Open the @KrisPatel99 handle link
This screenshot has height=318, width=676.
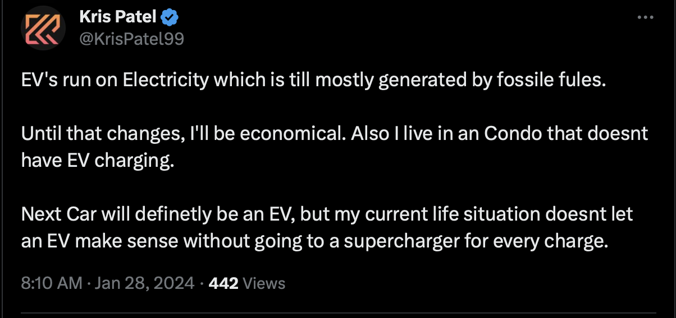pos(132,38)
